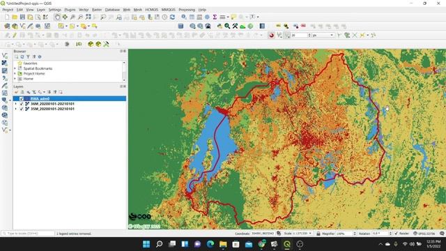Viewport: 446px width, 251px height.
Task: Toggle visibility of 36M_20200101-20210101 layer
Action: click(22, 104)
